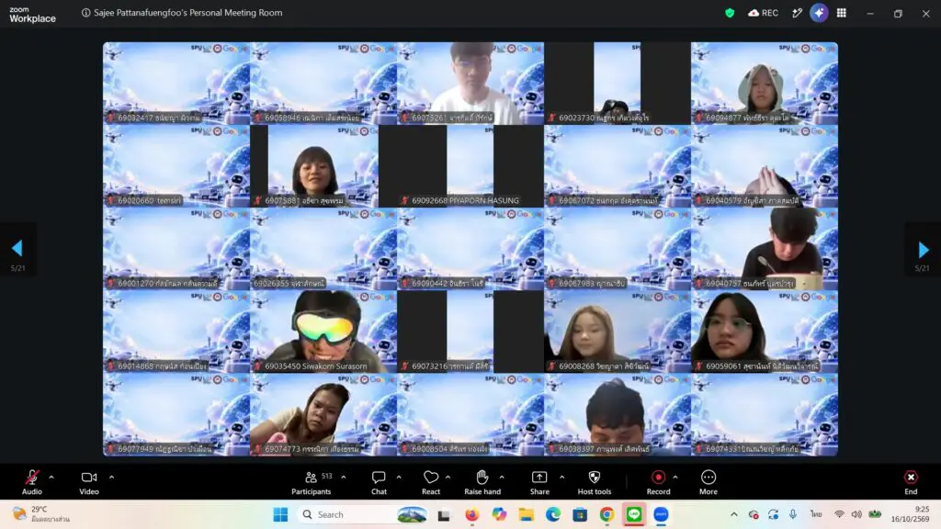Image resolution: width=941 pixels, height=529 pixels.
Task: Open the Chat panel
Action: tap(379, 482)
